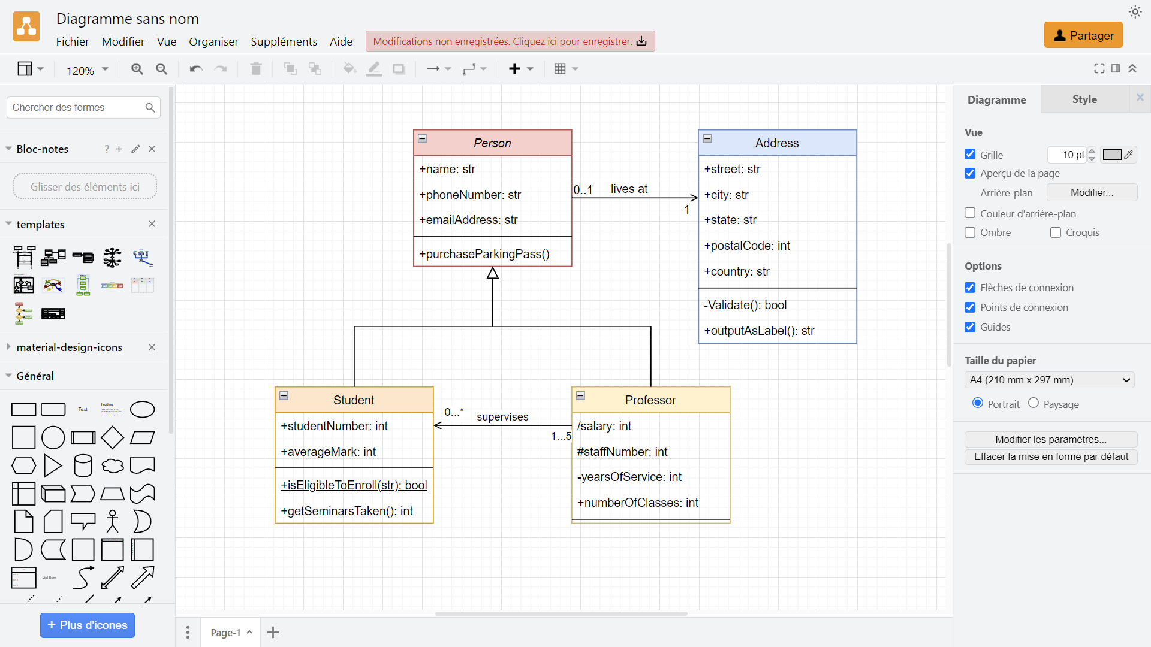Toggle the Guides checkbox

click(970, 327)
